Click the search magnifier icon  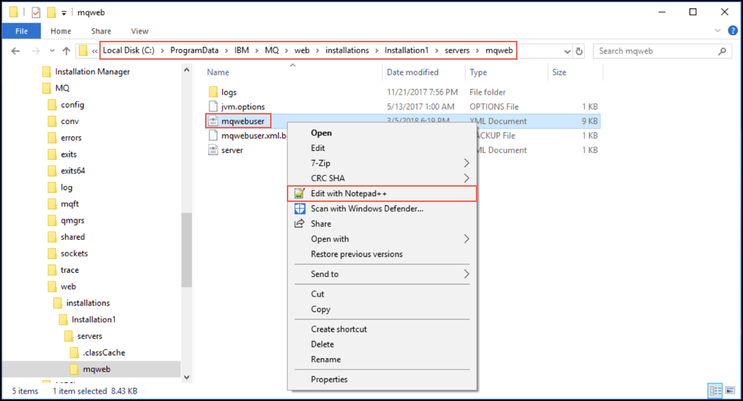(x=722, y=50)
